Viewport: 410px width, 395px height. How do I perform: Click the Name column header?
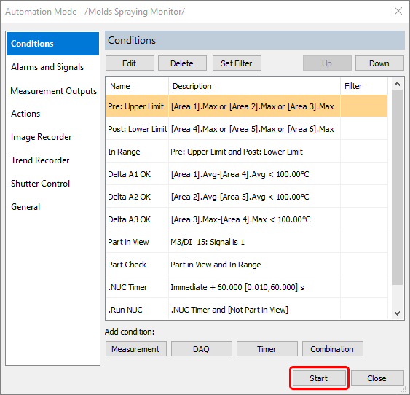coord(137,86)
